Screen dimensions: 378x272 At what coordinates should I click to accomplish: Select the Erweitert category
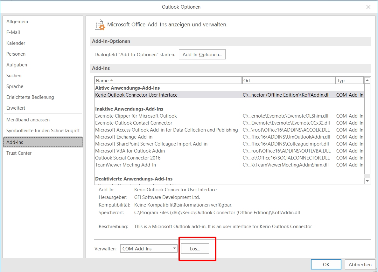tap(43, 108)
